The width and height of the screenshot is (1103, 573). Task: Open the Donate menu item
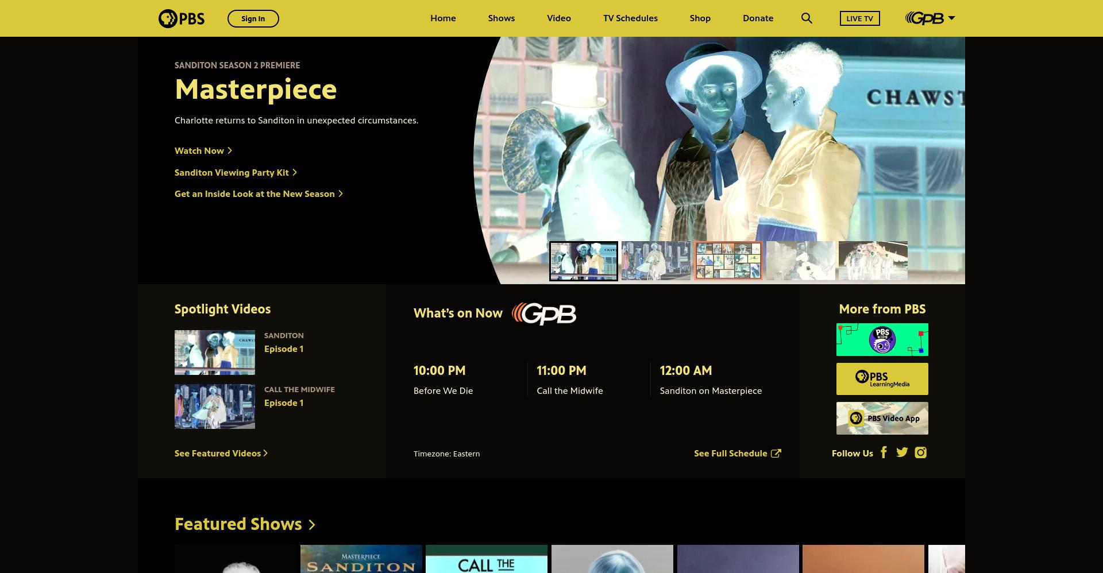coord(758,18)
